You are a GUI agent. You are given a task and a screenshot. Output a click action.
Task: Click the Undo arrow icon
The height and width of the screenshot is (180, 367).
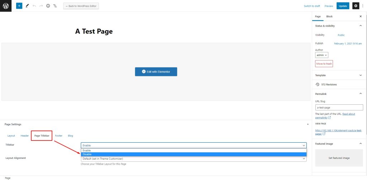coord(34,6)
